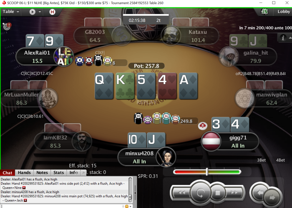Open the Table dropdown menu
This screenshot has height=208, width=292.
coord(11,12)
